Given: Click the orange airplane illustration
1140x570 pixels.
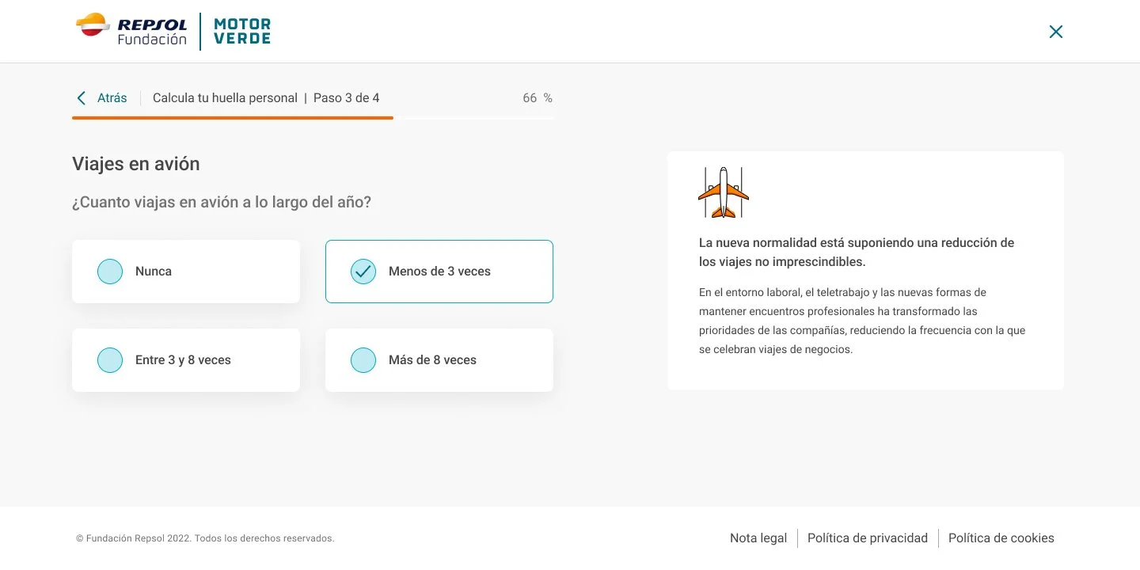Looking at the screenshot, I should (724, 192).
